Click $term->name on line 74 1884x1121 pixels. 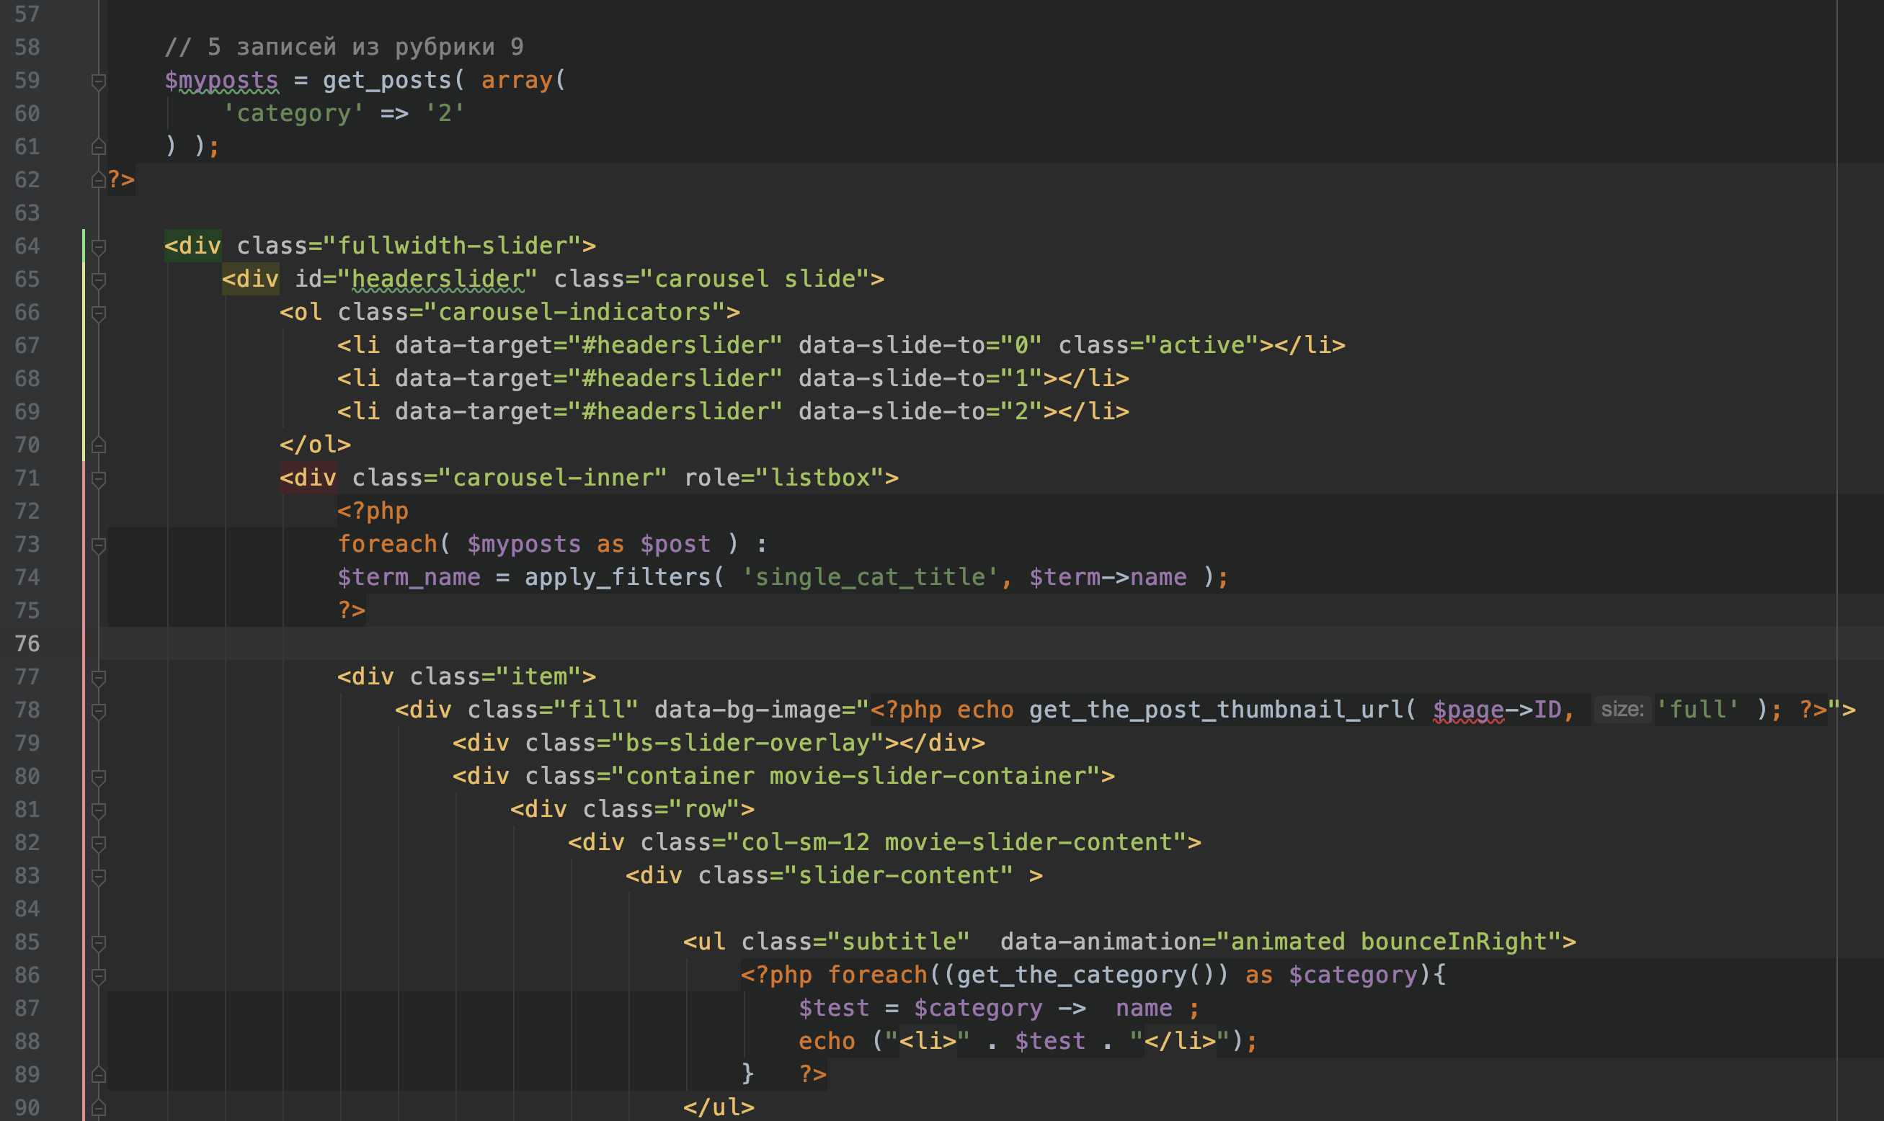point(1108,577)
